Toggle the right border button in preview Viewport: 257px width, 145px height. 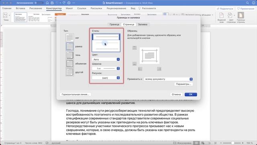(x=159, y=69)
